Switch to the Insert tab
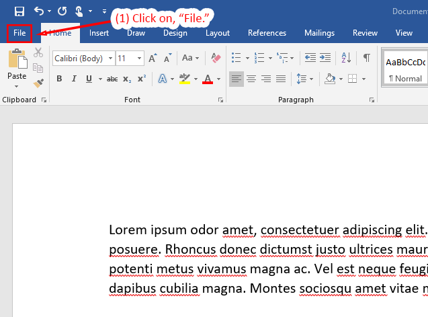The height and width of the screenshot is (317, 428). (x=99, y=33)
